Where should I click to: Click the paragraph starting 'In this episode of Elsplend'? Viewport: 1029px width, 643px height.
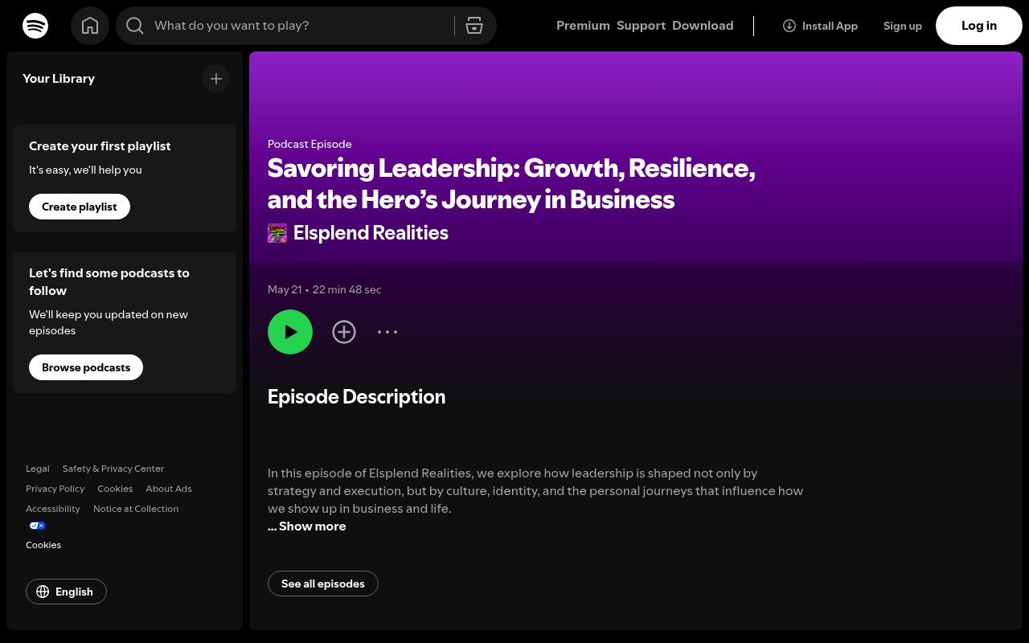[535, 491]
